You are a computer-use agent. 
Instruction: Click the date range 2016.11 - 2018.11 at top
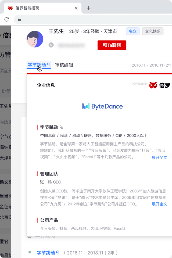point(152,65)
